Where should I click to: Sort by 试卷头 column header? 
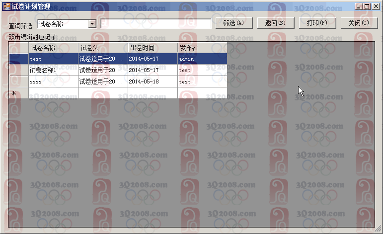(103, 48)
